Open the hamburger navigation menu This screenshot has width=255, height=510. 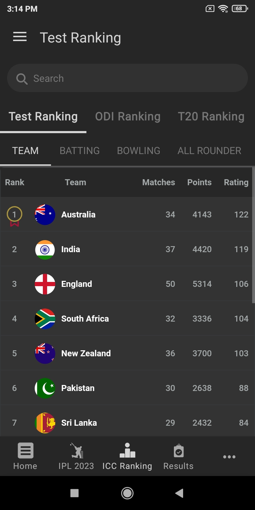pyautogui.click(x=20, y=37)
